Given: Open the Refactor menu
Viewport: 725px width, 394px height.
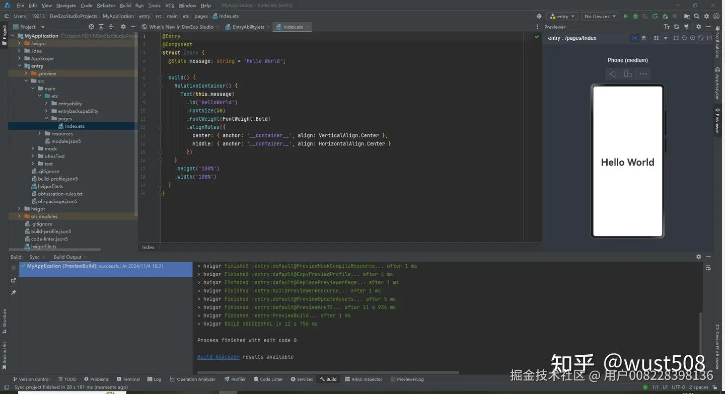Looking at the screenshot, I should pyautogui.click(x=106, y=6).
